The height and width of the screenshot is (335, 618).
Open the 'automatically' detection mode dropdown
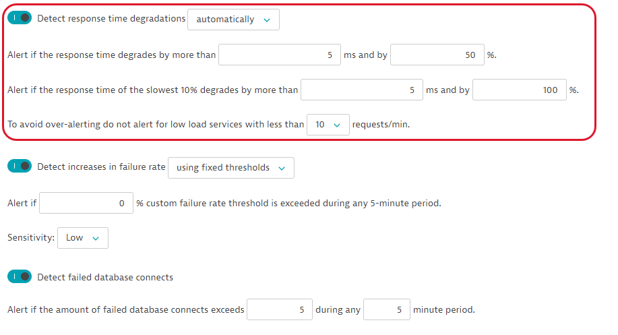coord(233,20)
